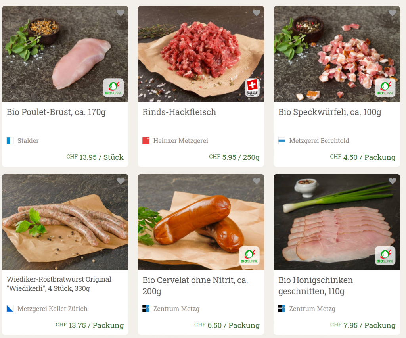This screenshot has height=338, width=406.
Task: Click Bio Suisse badge on Cervelat image
Action: pos(249,256)
